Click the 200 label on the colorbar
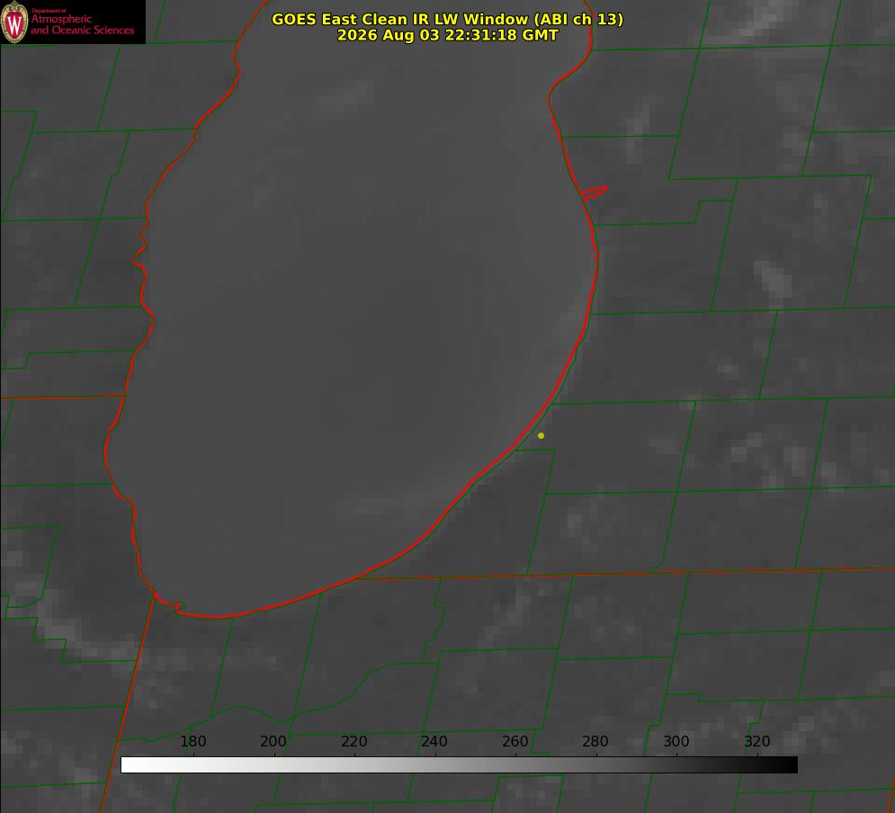The width and height of the screenshot is (895, 813). pos(273,741)
